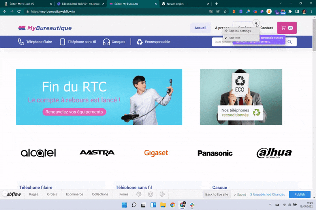Close the editor popup with X
This screenshot has height=210, width=316.
[256, 23]
